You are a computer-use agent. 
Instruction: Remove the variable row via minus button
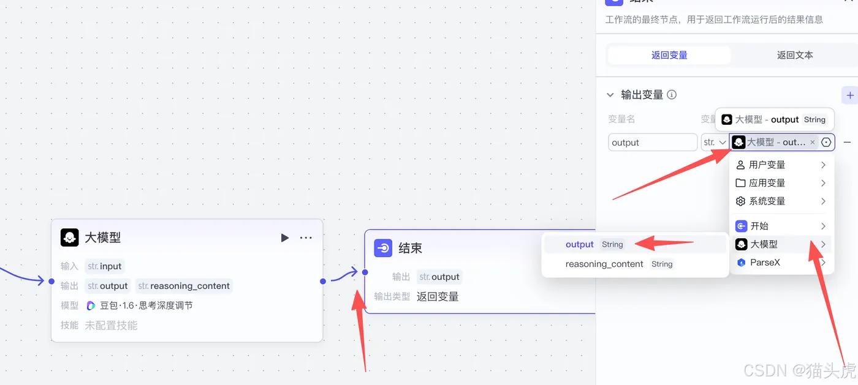pos(848,142)
